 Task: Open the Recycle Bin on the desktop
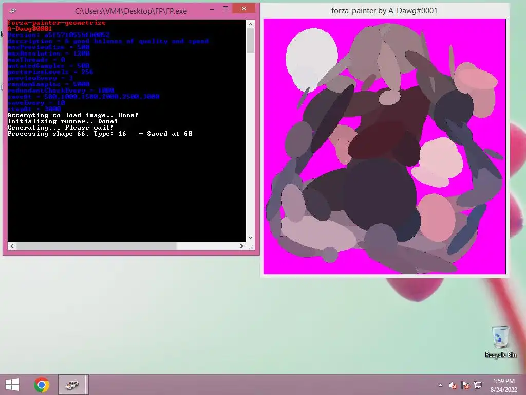(500, 342)
